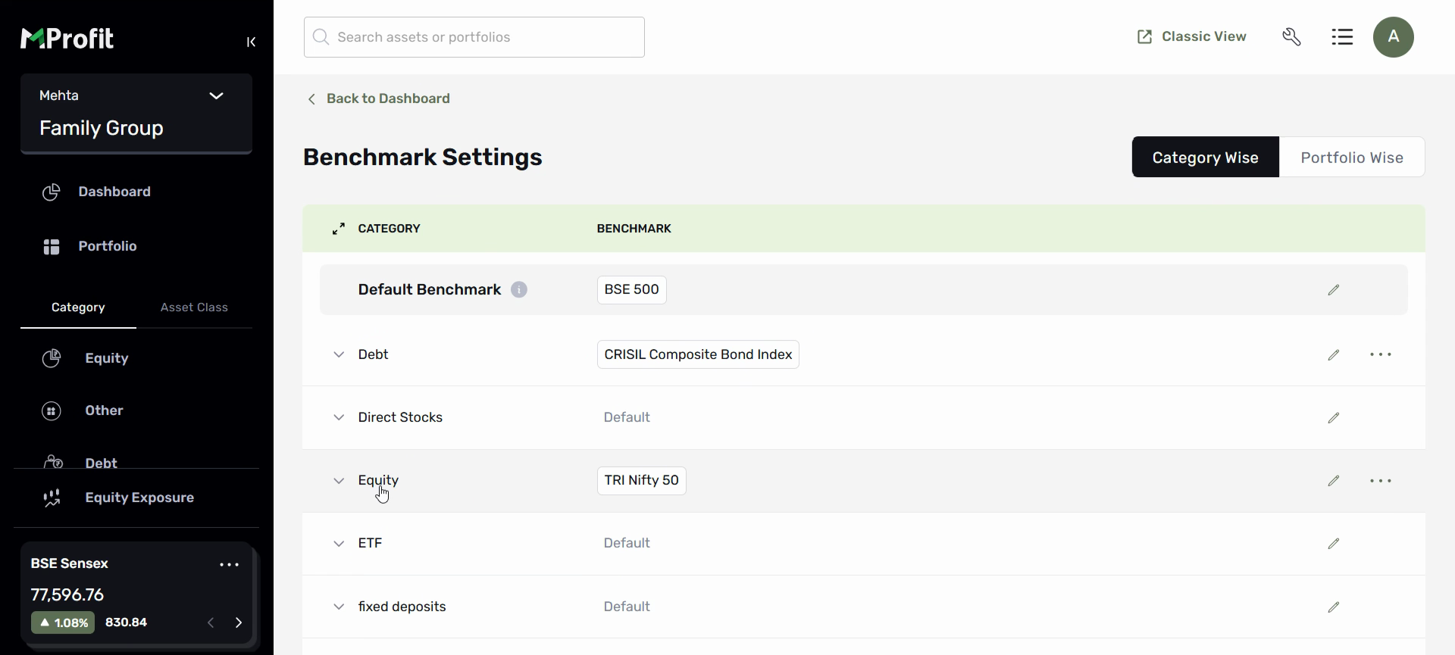Image resolution: width=1455 pixels, height=655 pixels.
Task: Expand all categories using the header arrows icon
Action: (x=339, y=229)
